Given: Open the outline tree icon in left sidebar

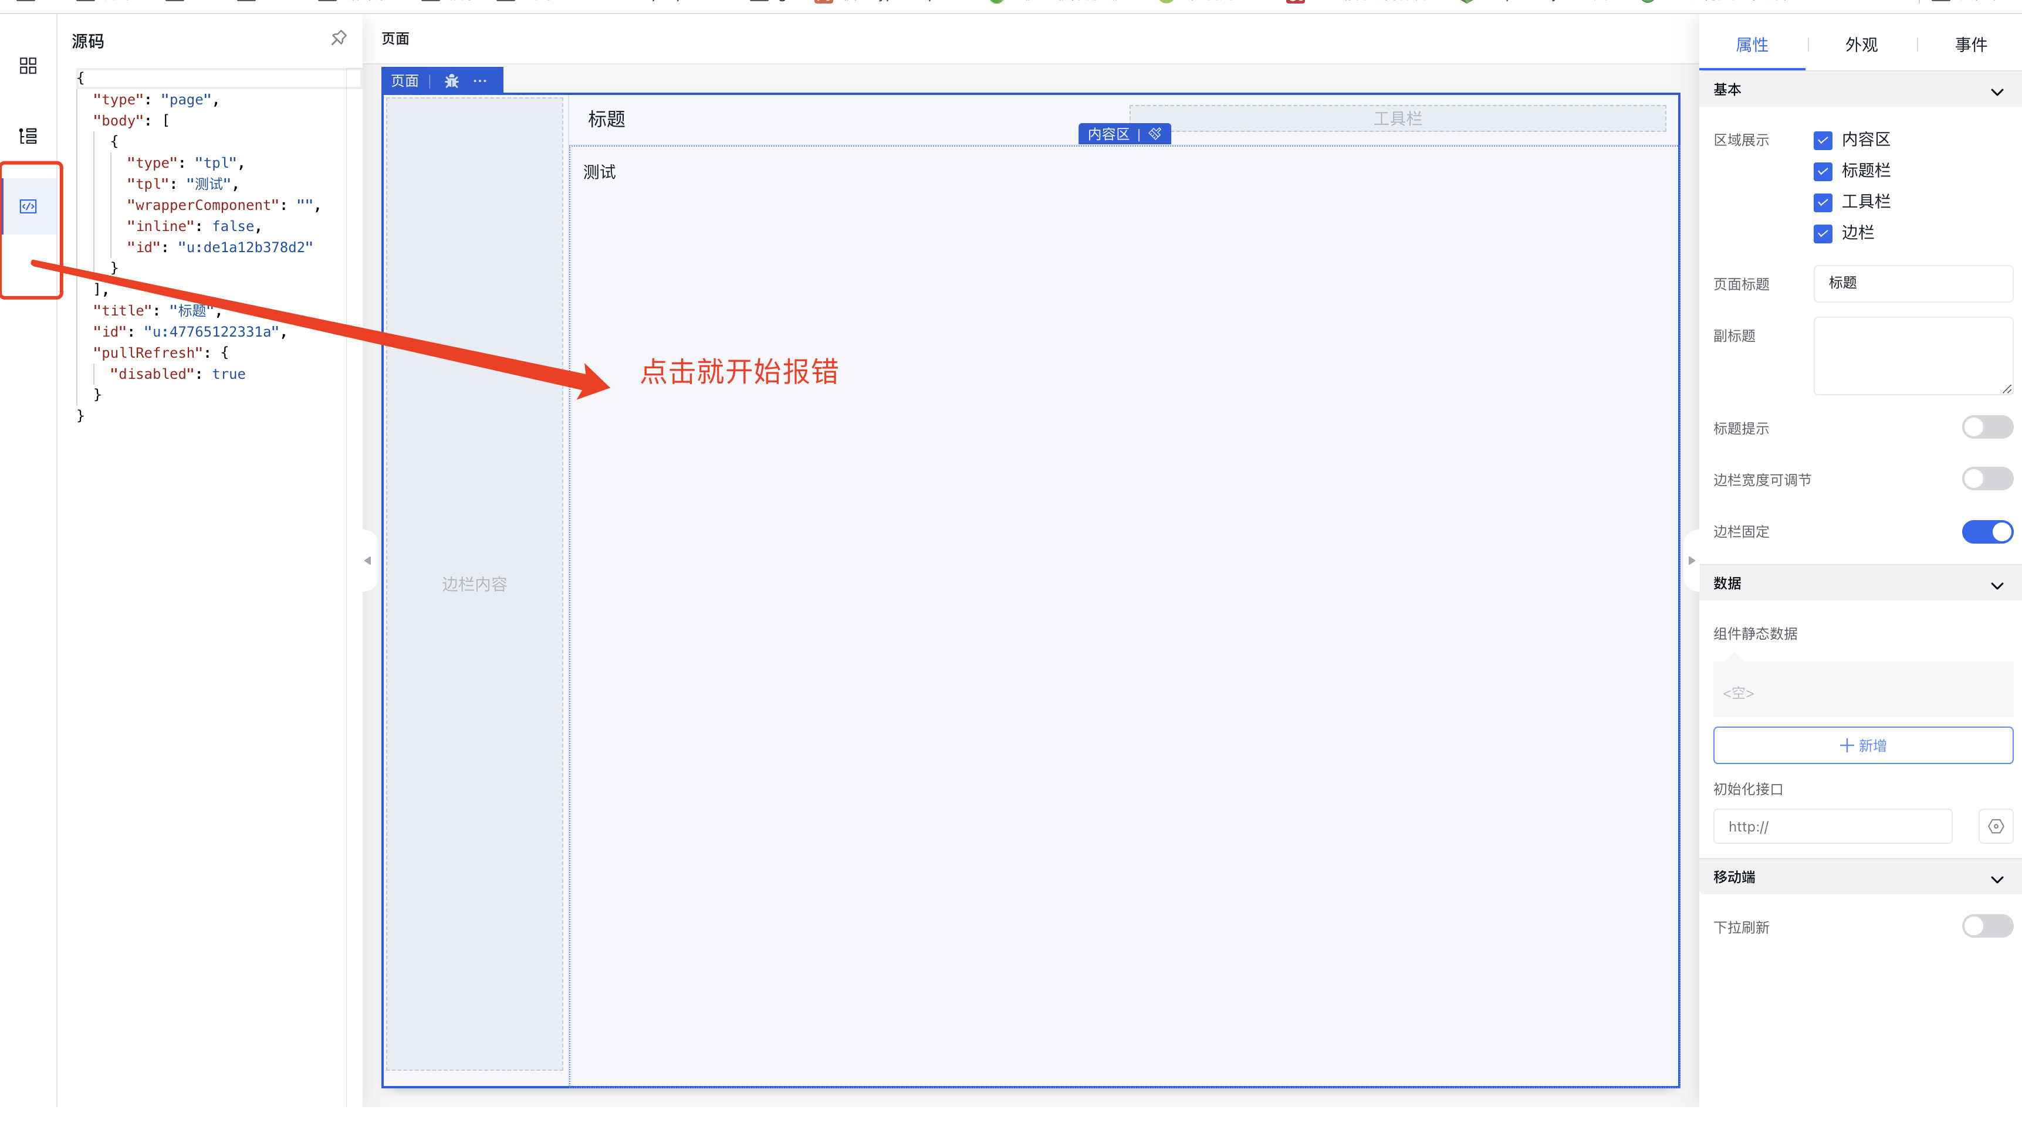Looking at the screenshot, I should 27,135.
